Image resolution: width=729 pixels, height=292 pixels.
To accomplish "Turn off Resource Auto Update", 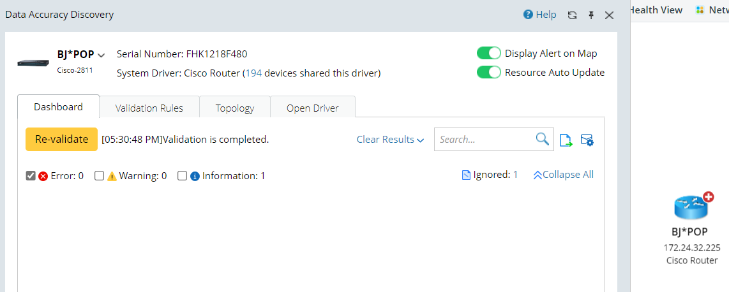I will 489,73.
